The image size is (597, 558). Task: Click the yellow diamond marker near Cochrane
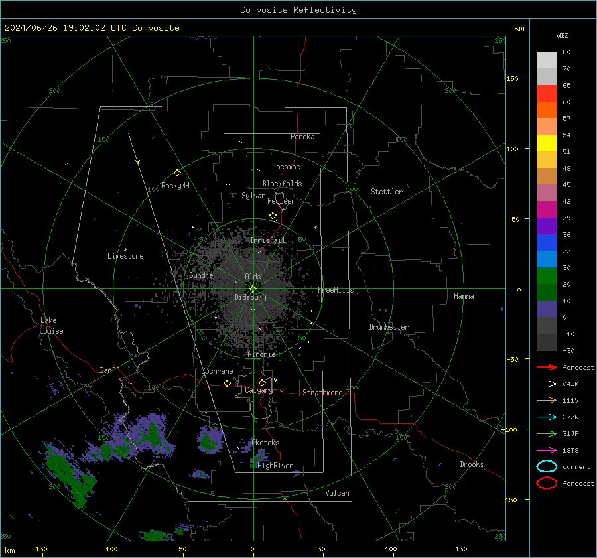pyautogui.click(x=227, y=383)
